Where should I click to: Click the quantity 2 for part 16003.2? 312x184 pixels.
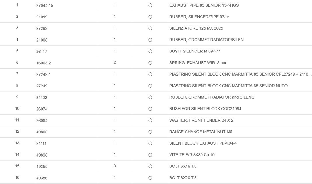click(x=115, y=62)
